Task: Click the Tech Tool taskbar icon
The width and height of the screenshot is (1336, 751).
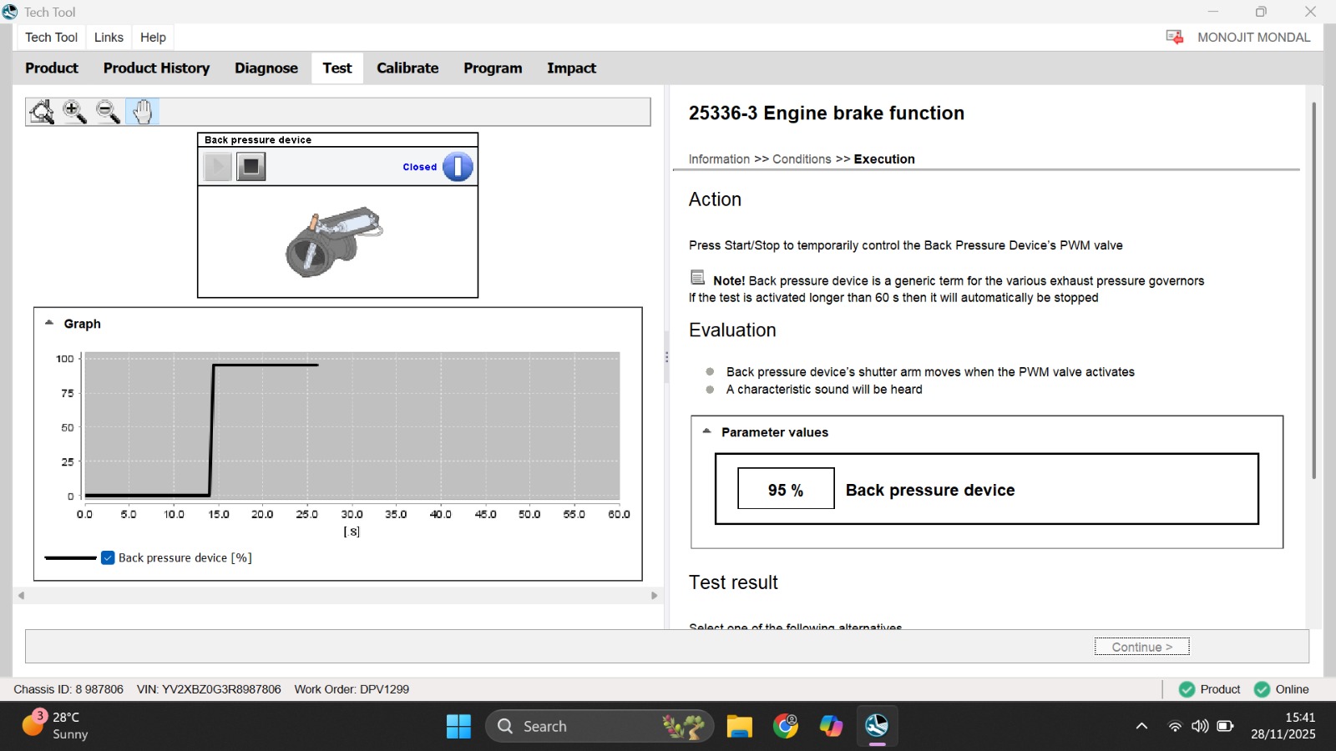Action: 877,726
